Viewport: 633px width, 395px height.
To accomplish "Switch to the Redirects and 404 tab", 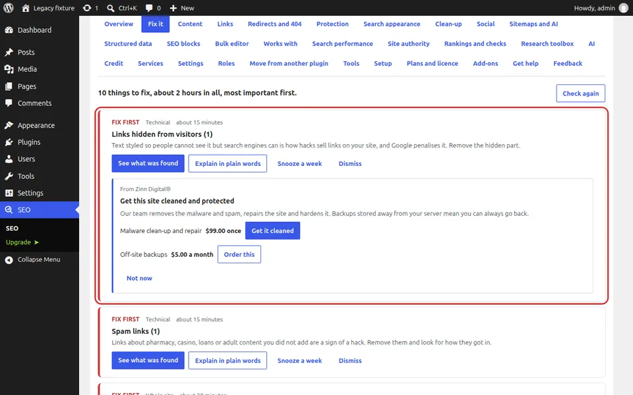I will (274, 24).
